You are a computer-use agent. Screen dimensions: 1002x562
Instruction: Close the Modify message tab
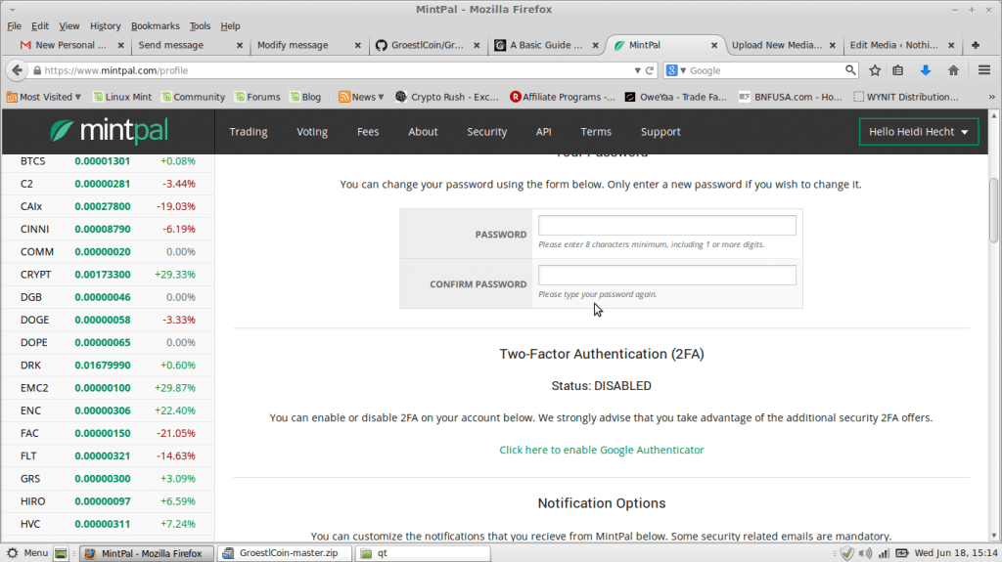(358, 45)
